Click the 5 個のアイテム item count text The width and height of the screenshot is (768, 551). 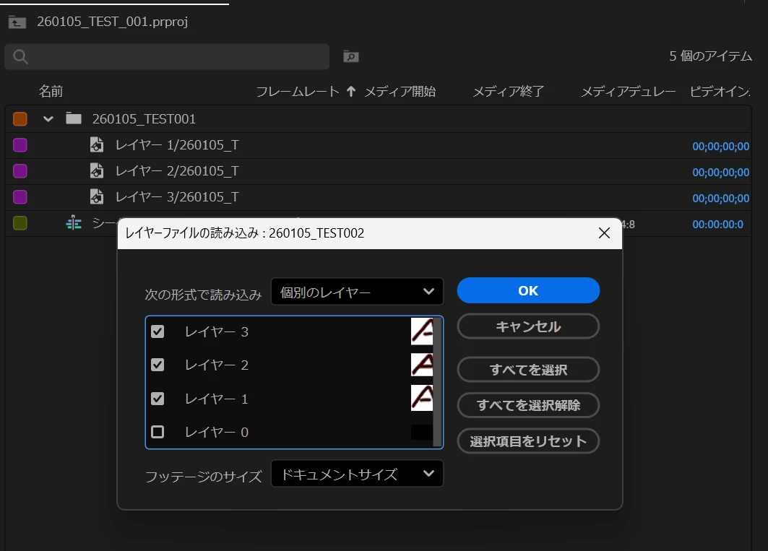[710, 56]
